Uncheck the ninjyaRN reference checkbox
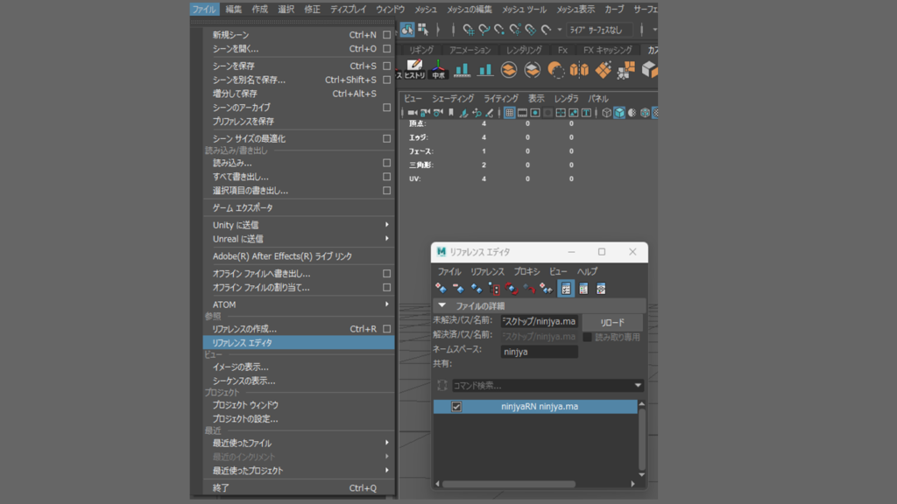This screenshot has width=897, height=504. click(x=456, y=406)
